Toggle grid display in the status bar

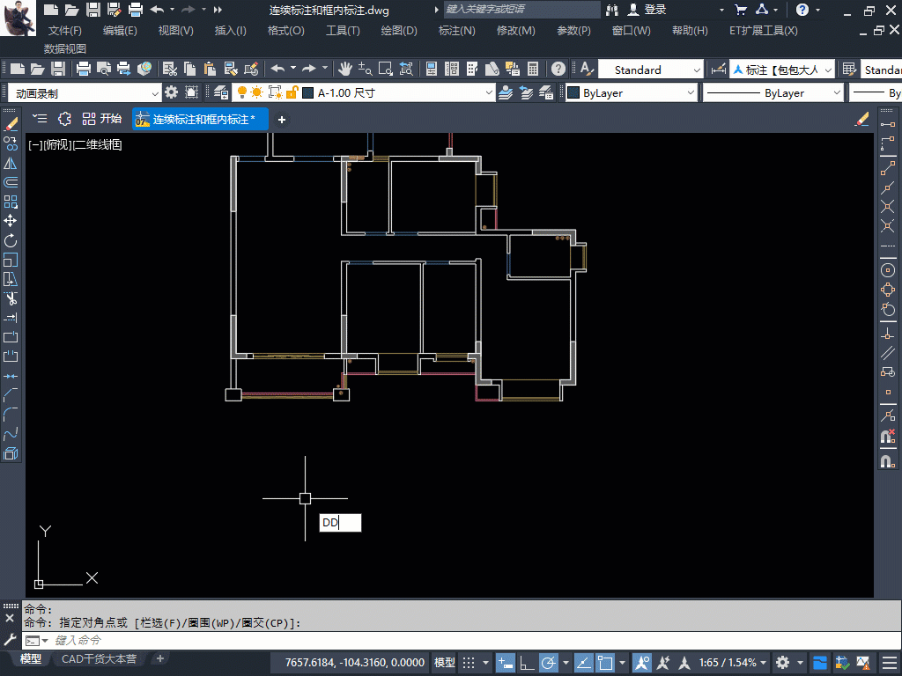[469, 663]
